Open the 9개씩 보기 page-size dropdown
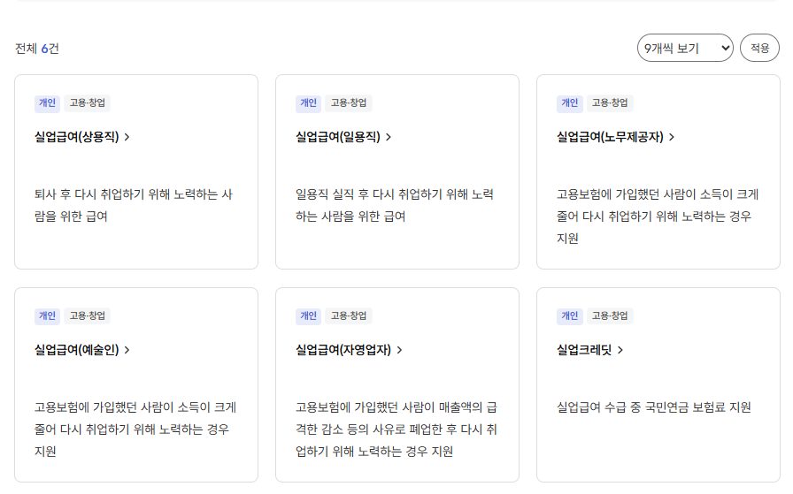The image size is (793, 494). [x=685, y=48]
